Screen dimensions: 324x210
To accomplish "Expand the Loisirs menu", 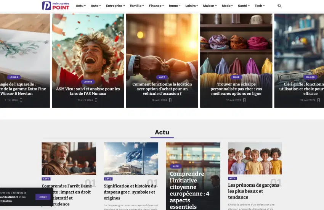I will 192,6.
